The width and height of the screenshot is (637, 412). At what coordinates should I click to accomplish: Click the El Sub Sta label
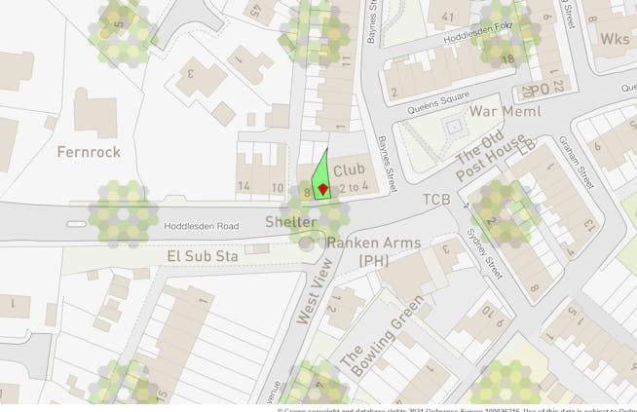click(x=203, y=256)
